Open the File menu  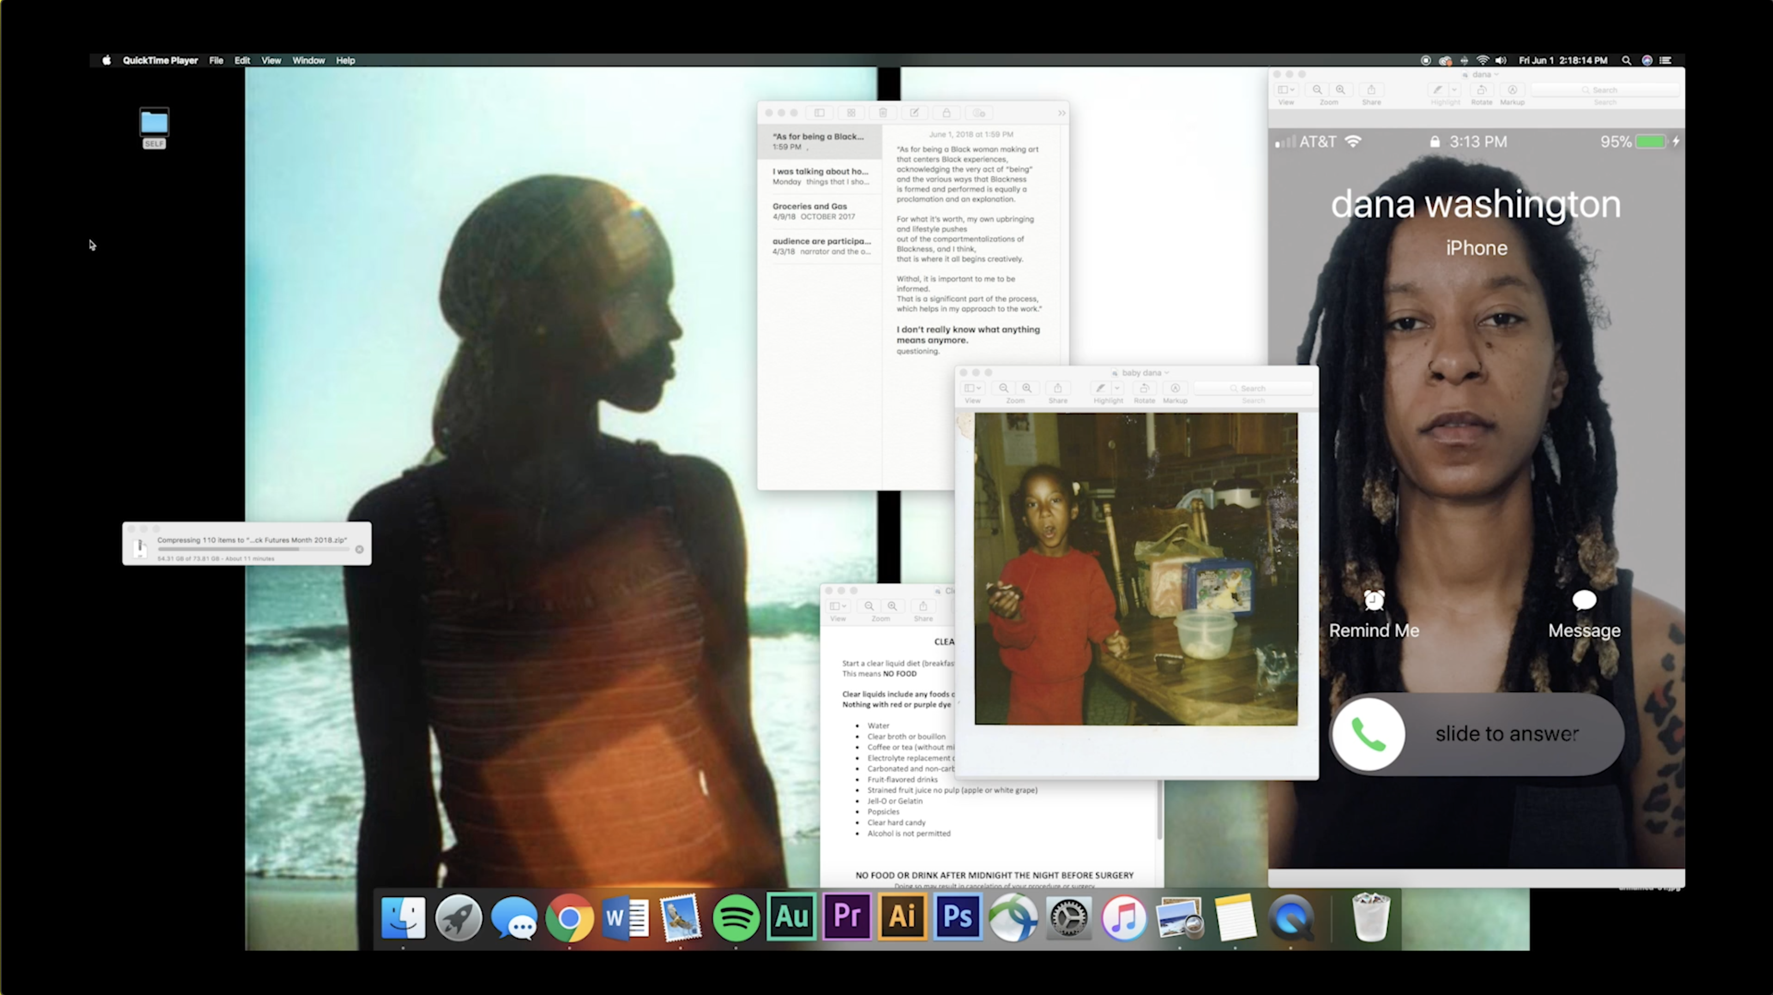216,60
